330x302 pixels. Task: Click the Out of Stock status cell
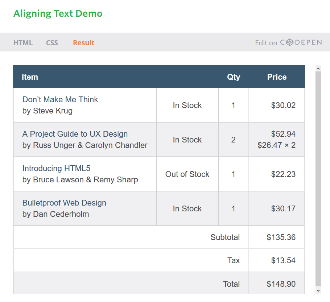tap(187, 174)
